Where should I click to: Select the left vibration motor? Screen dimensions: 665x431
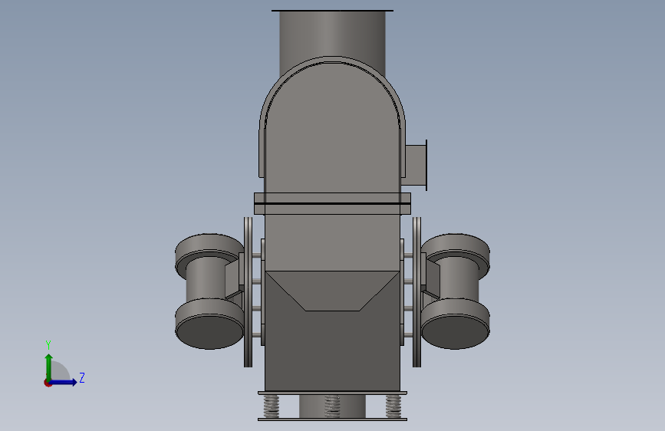(x=209, y=291)
